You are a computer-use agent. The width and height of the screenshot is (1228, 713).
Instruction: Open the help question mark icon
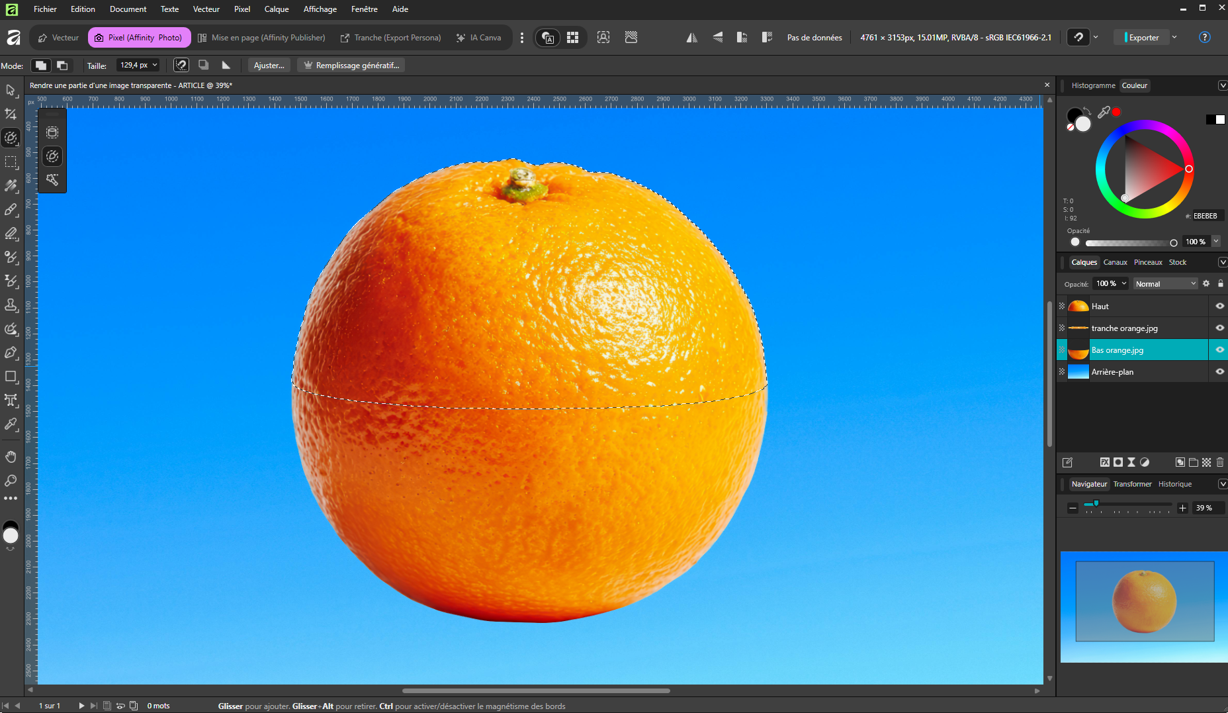coord(1204,38)
